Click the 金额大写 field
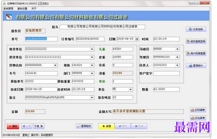The height and width of the screenshot is (139, 217). tap(148, 112)
